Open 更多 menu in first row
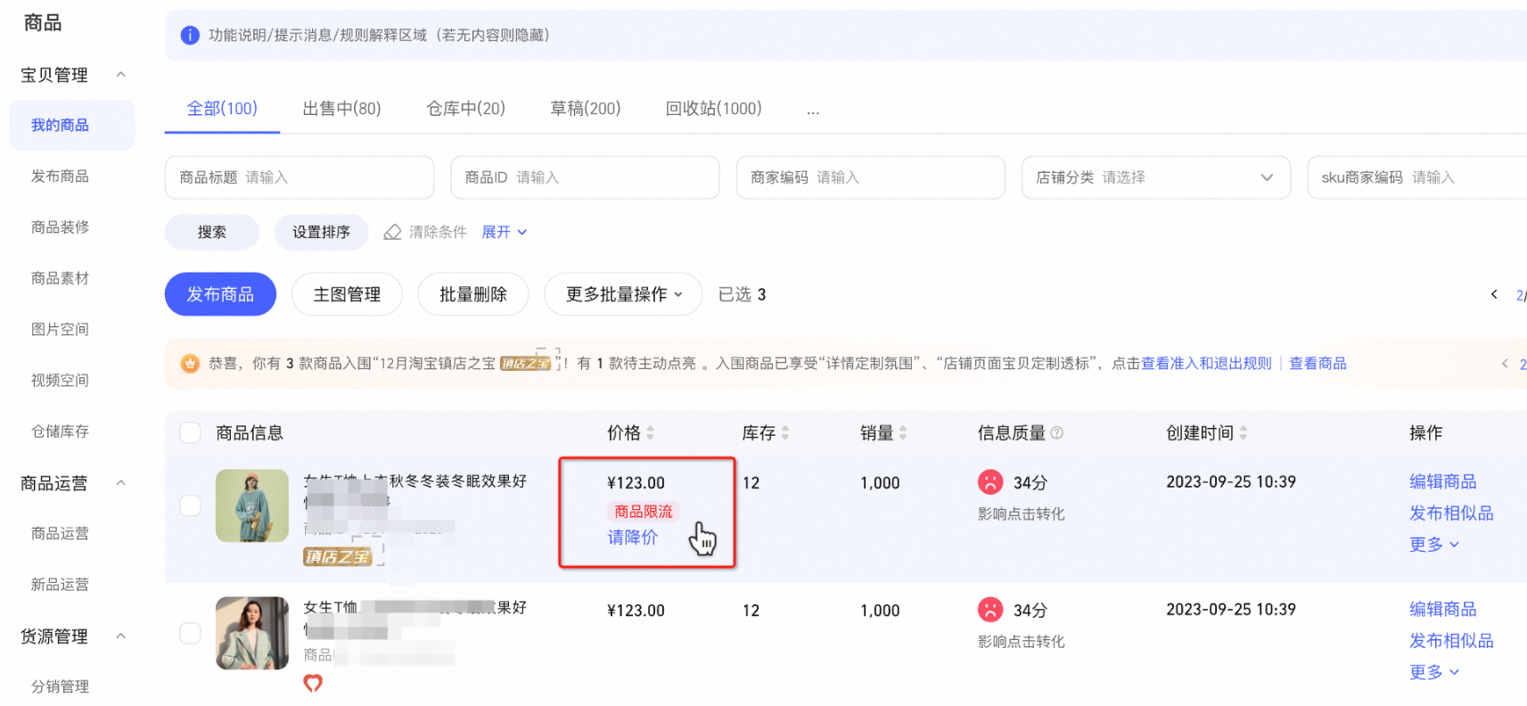This screenshot has width=1527, height=706. click(1434, 545)
